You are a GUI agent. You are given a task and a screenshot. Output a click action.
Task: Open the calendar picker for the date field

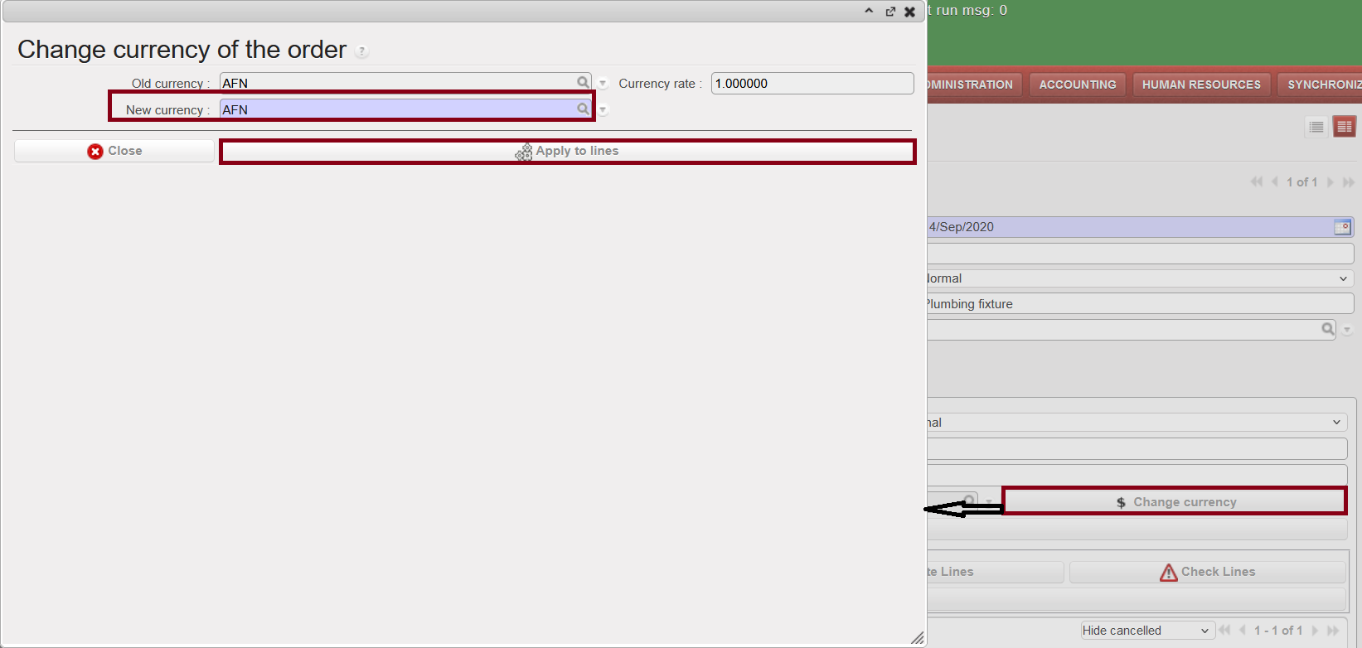click(x=1342, y=227)
